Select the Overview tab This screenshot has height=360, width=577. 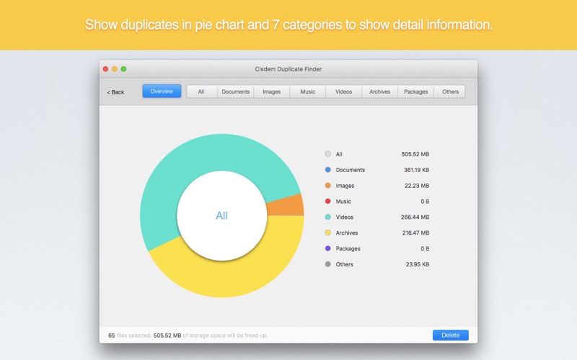tap(162, 91)
